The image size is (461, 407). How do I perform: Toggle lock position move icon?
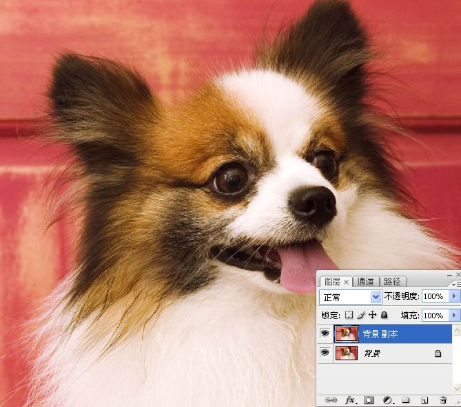[373, 315]
